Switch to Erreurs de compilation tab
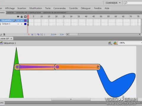This screenshot has height=106, width=142. coord(28,13)
